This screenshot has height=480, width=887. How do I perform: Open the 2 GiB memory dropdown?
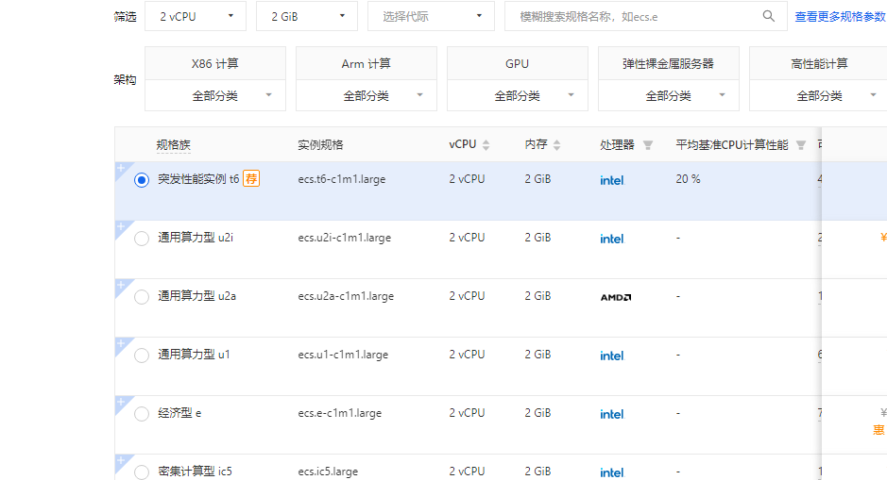[307, 16]
